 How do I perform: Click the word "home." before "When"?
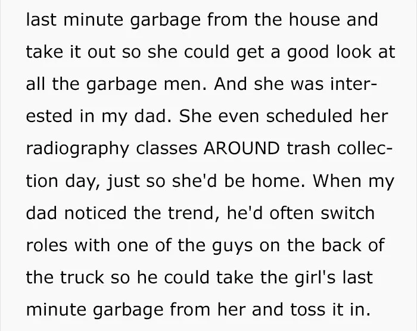pos(278,181)
